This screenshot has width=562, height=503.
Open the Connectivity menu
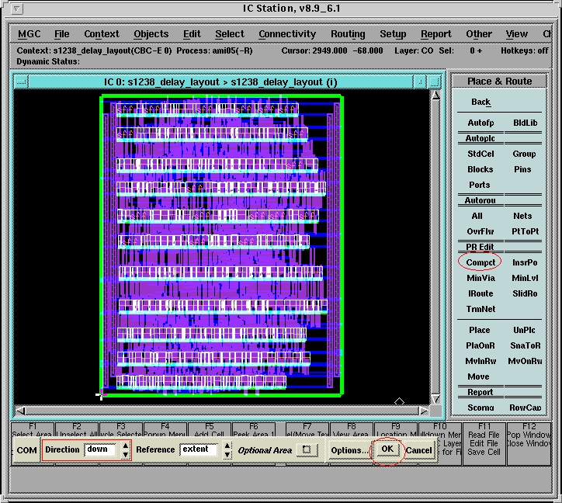point(287,34)
